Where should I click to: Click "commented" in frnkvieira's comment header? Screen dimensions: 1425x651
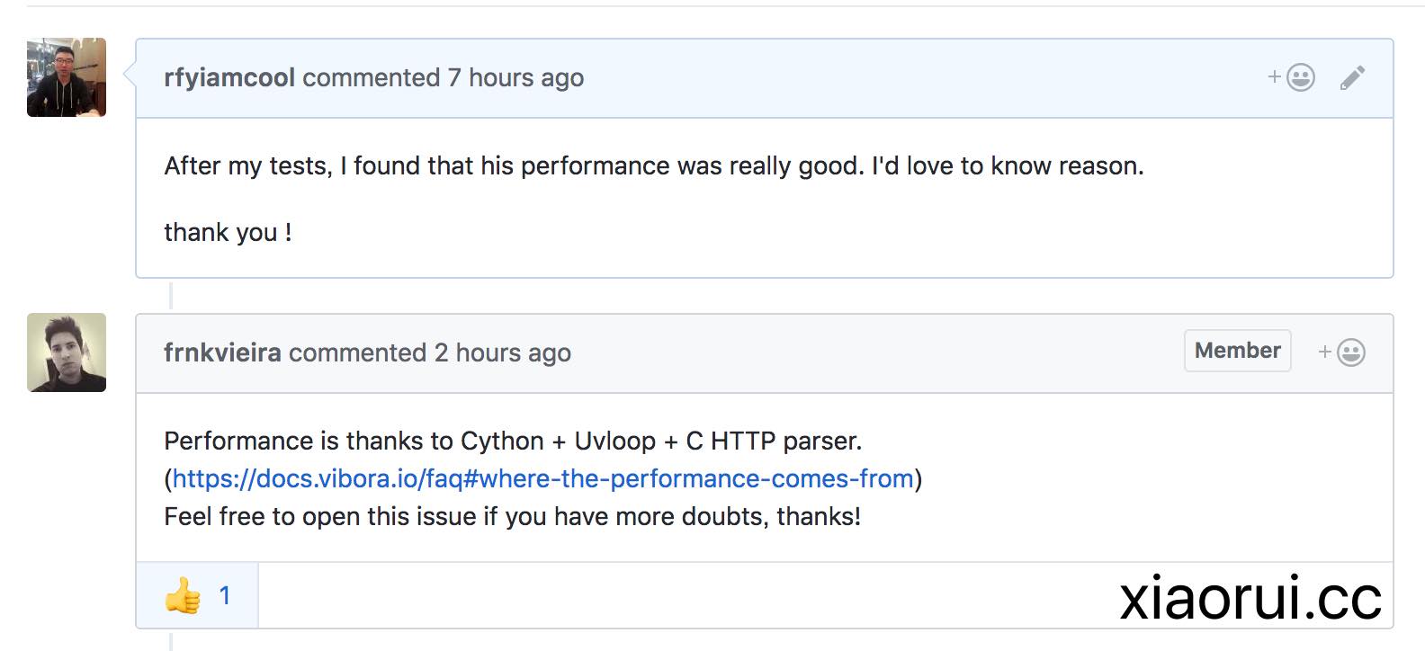(x=357, y=352)
